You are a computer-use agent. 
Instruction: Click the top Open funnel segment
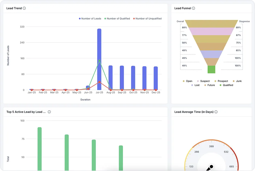(x=212, y=24)
